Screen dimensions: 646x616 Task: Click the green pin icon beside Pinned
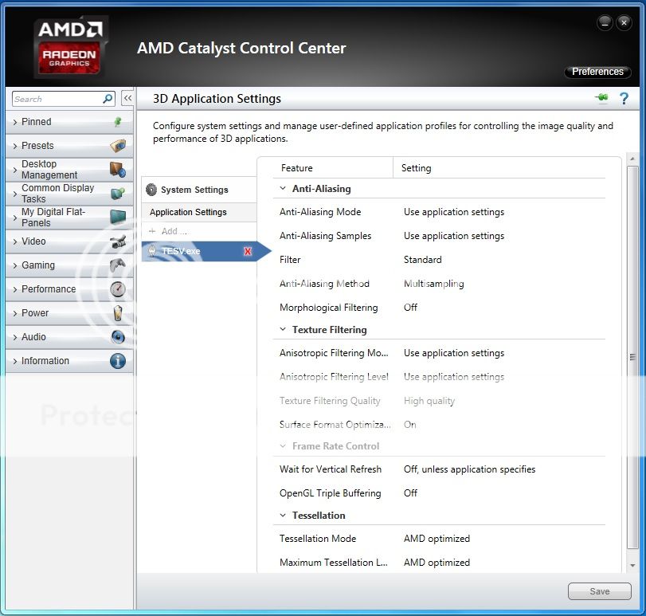tap(118, 122)
